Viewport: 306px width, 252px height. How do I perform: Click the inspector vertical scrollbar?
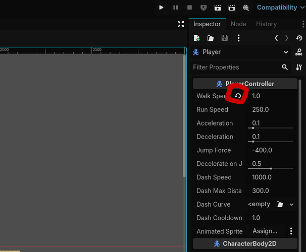(300, 165)
